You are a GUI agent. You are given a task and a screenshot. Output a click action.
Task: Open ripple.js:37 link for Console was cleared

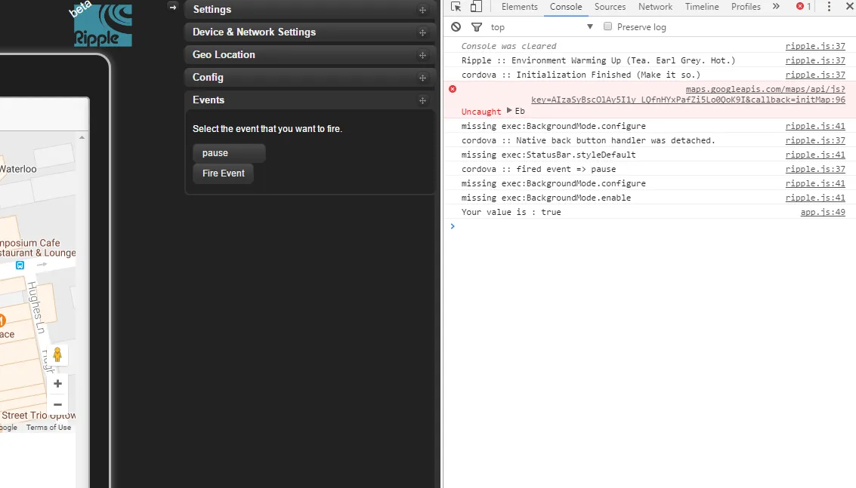815,46
